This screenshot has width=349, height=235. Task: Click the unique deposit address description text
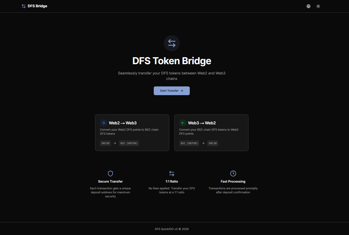point(110,192)
